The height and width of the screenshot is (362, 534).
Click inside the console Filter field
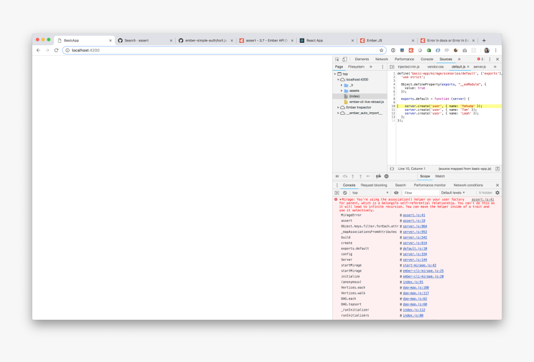(425, 193)
